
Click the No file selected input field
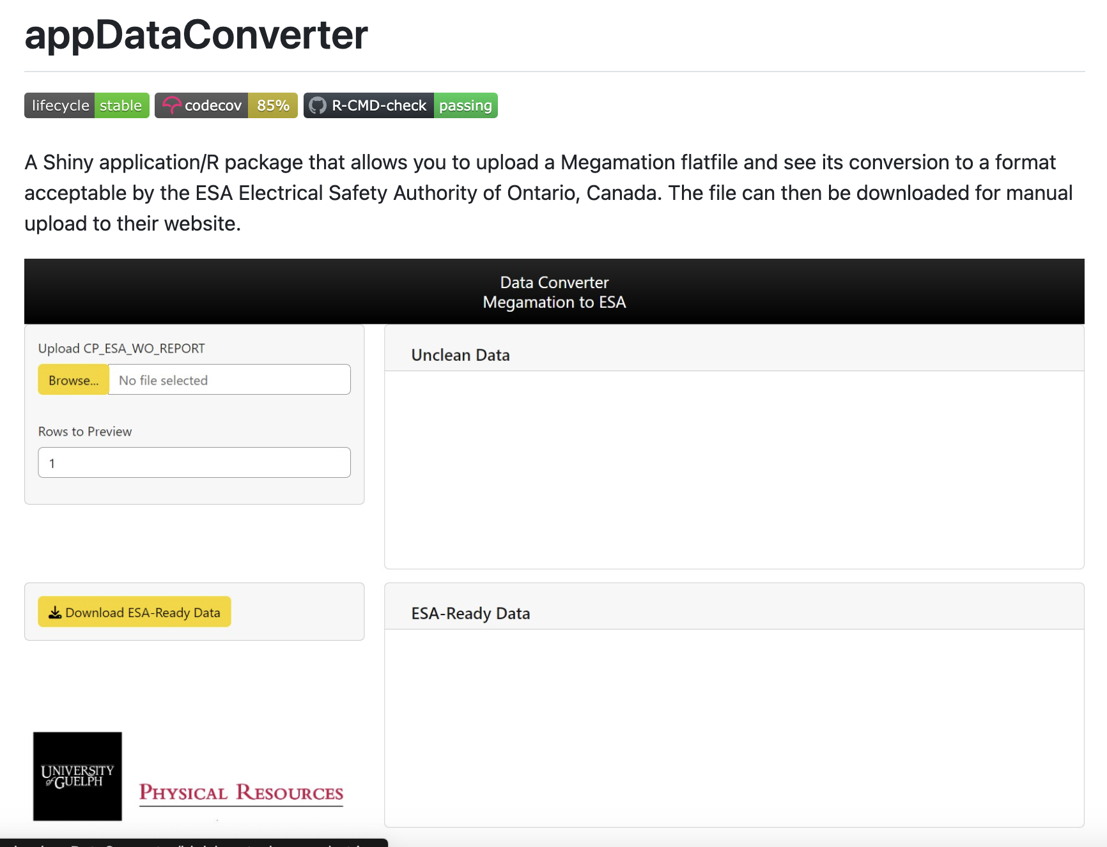pyautogui.click(x=229, y=379)
